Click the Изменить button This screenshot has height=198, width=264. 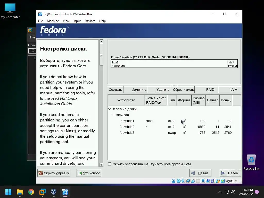(x=135, y=89)
